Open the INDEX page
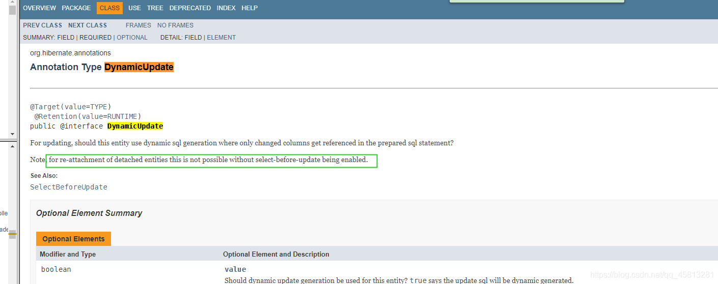The width and height of the screenshot is (718, 284). click(226, 8)
